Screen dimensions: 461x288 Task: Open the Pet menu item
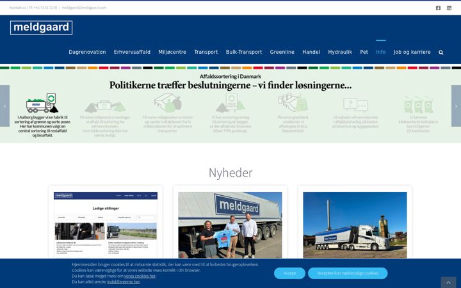364,52
